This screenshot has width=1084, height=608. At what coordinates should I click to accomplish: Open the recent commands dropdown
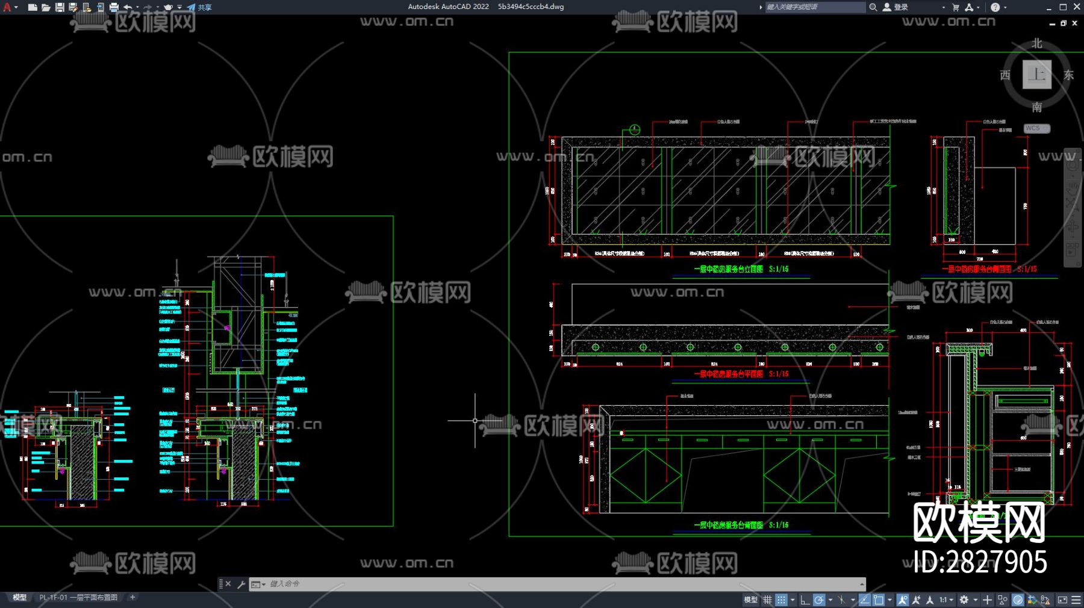click(258, 584)
